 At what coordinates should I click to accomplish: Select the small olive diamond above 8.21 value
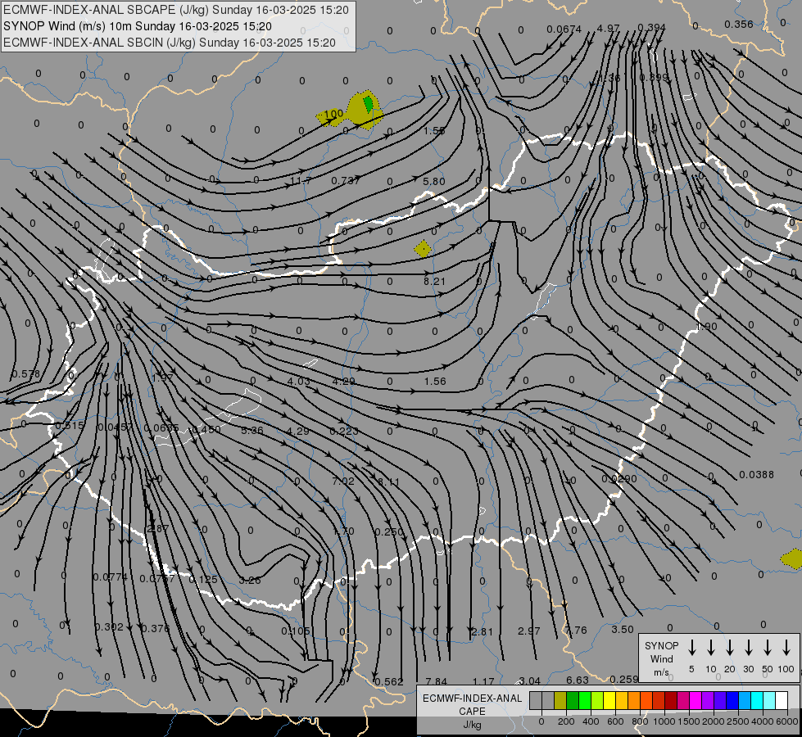tap(423, 249)
